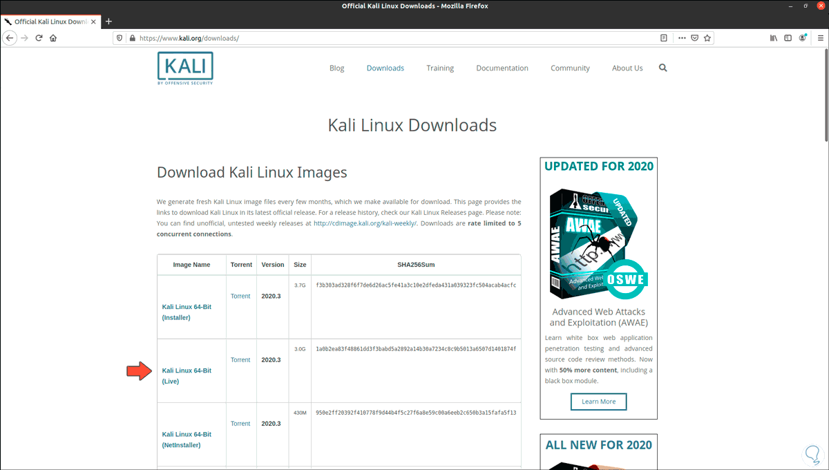Open the site search magnifier icon
829x470 pixels.
pyautogui.click(x=663, y=68)
